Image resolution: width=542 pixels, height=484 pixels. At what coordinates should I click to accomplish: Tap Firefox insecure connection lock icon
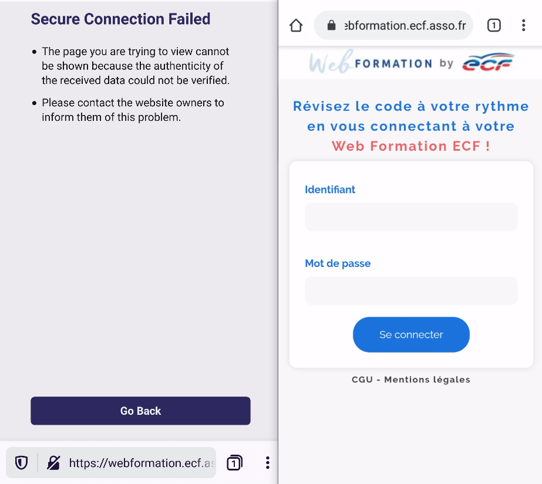click(53, 463)
